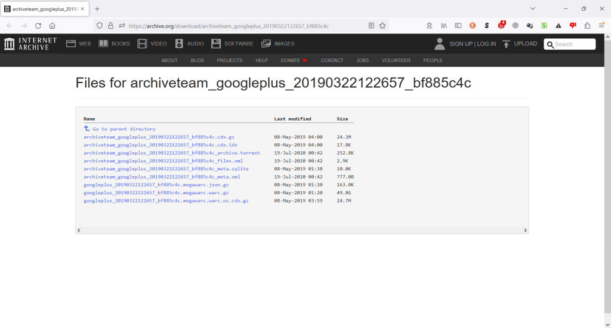Download the _meta.sqlite file

click(x=166, y=169)
